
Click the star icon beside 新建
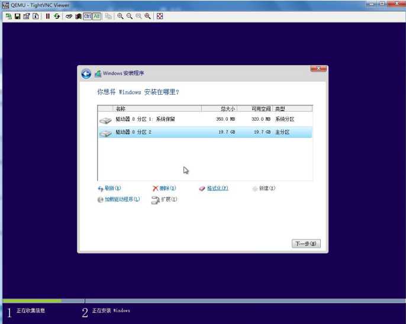point(254,189)
